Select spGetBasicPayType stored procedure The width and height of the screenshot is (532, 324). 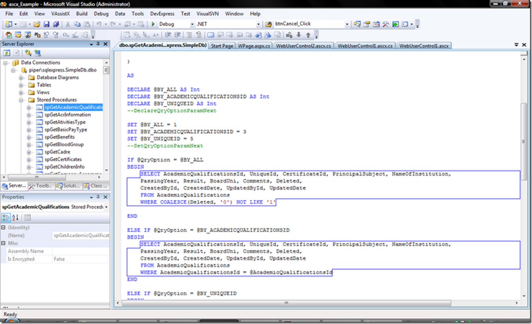click(66, 129)
